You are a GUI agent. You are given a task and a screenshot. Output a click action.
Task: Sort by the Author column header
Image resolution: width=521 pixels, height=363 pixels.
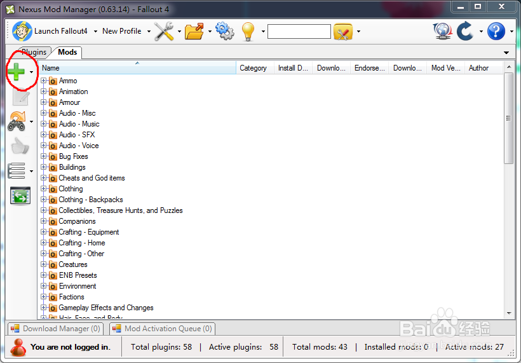[484, 68]
